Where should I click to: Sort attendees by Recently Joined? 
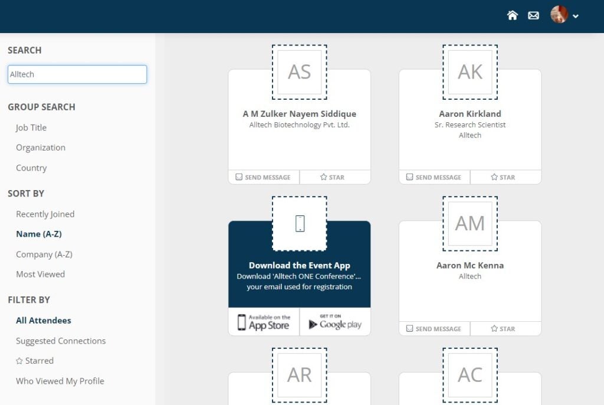[x=45, y=214]
